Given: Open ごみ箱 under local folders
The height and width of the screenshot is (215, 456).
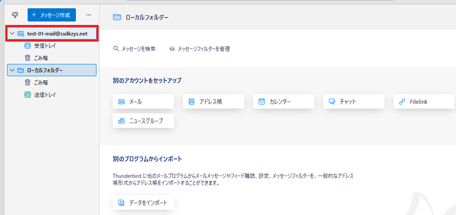Looking at the screenshot, I should [x=41, y=82].
